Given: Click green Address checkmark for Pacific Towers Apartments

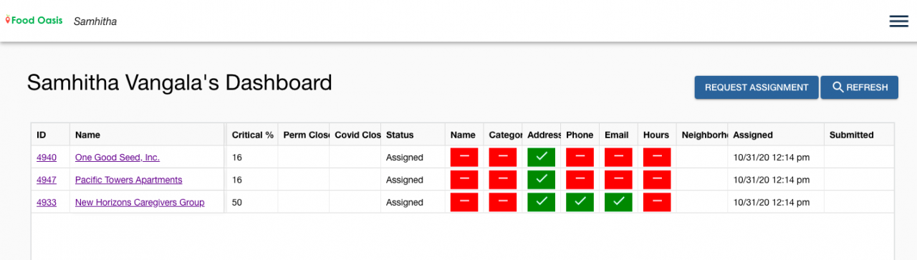Looking at the screenshot, I should click(542, 180).
